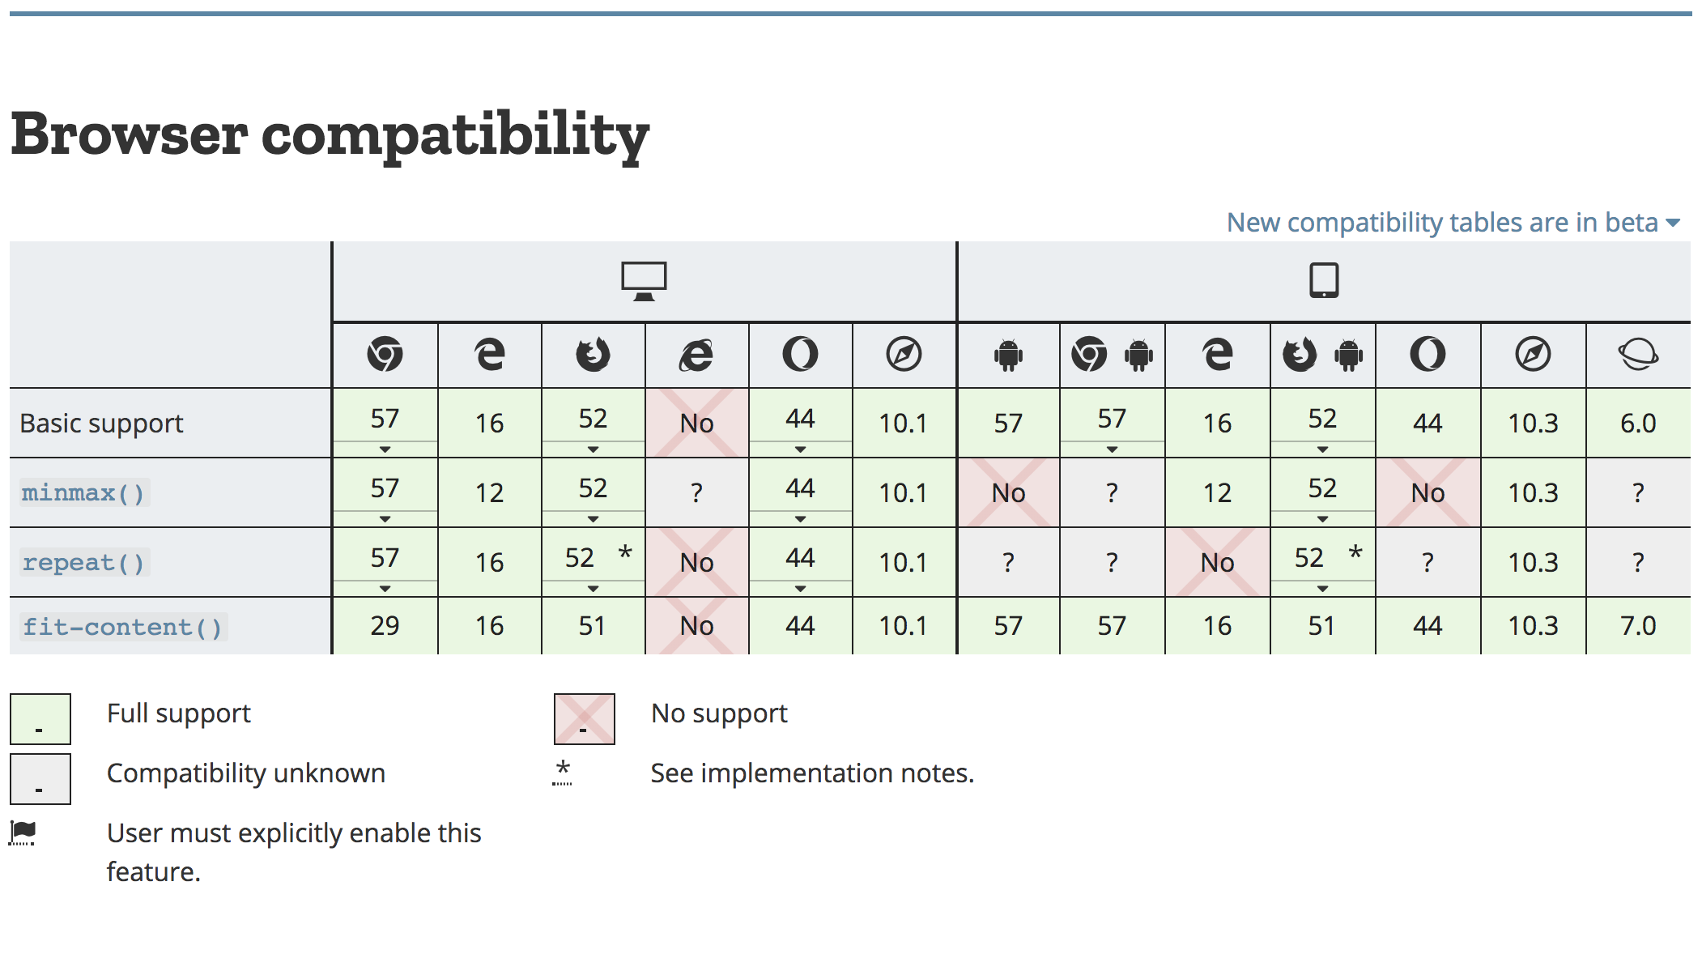1702x954 pixels.
Task: Click the desktop Edge browser icon
Action: [x=489, y=355]
